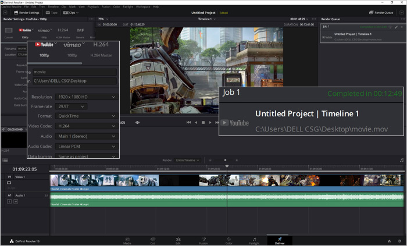
Task: Select the Custom render preset
Action: coord(9,33)
